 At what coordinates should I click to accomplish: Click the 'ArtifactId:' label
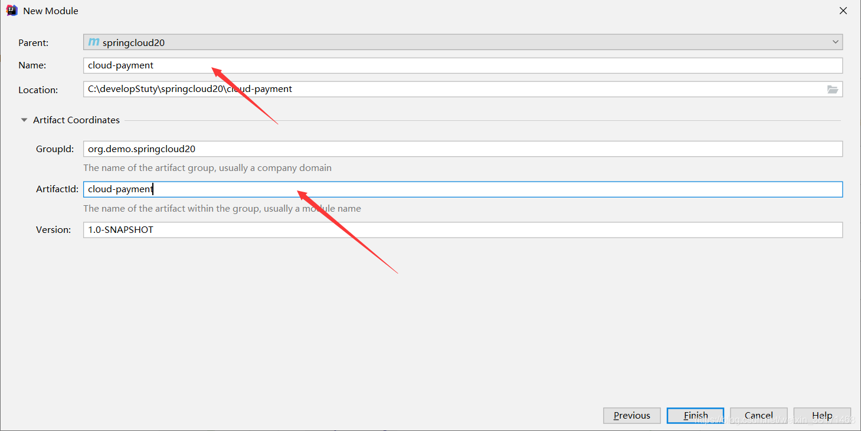[x=57, y=189]
